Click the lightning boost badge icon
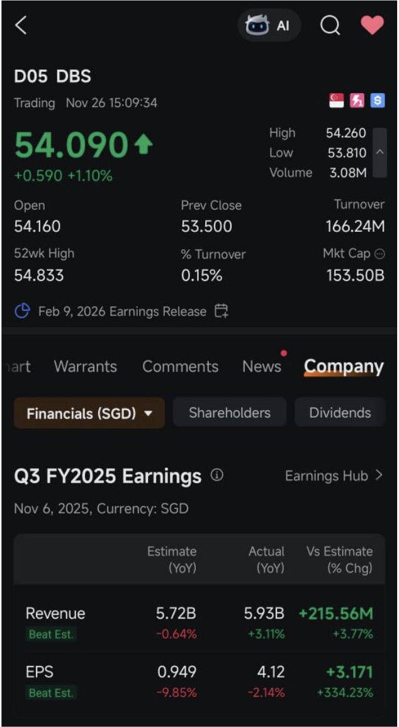The height and width of the screenshot is (727, 399). [356, 100]
